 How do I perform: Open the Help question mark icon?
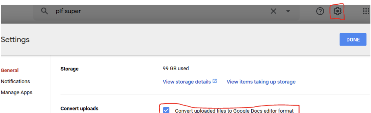pyautogui.click(x=320, y=11)
